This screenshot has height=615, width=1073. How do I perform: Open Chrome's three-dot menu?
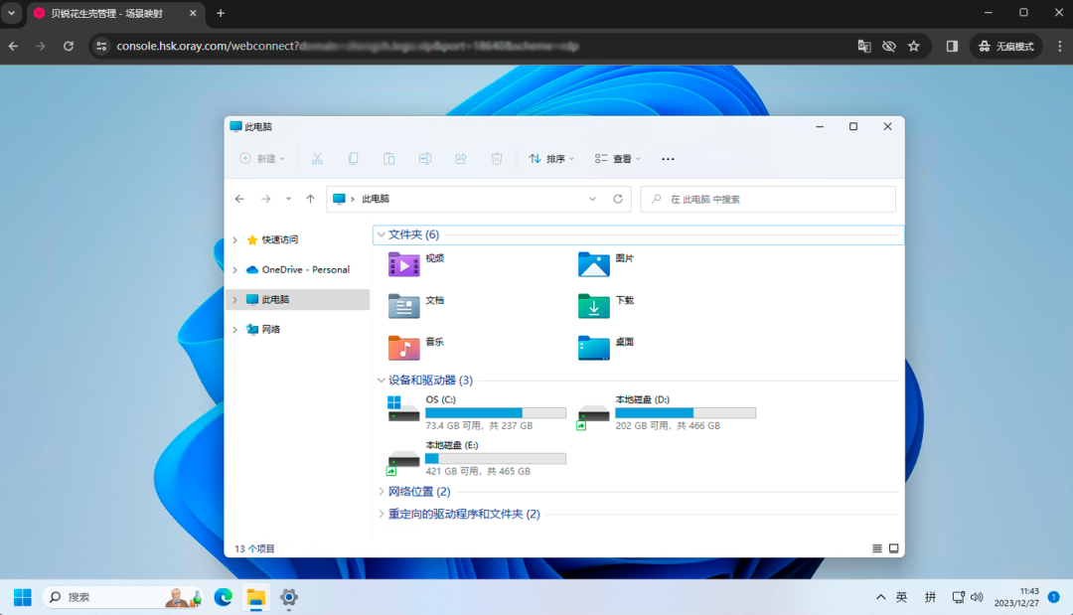coord(1060,47)
